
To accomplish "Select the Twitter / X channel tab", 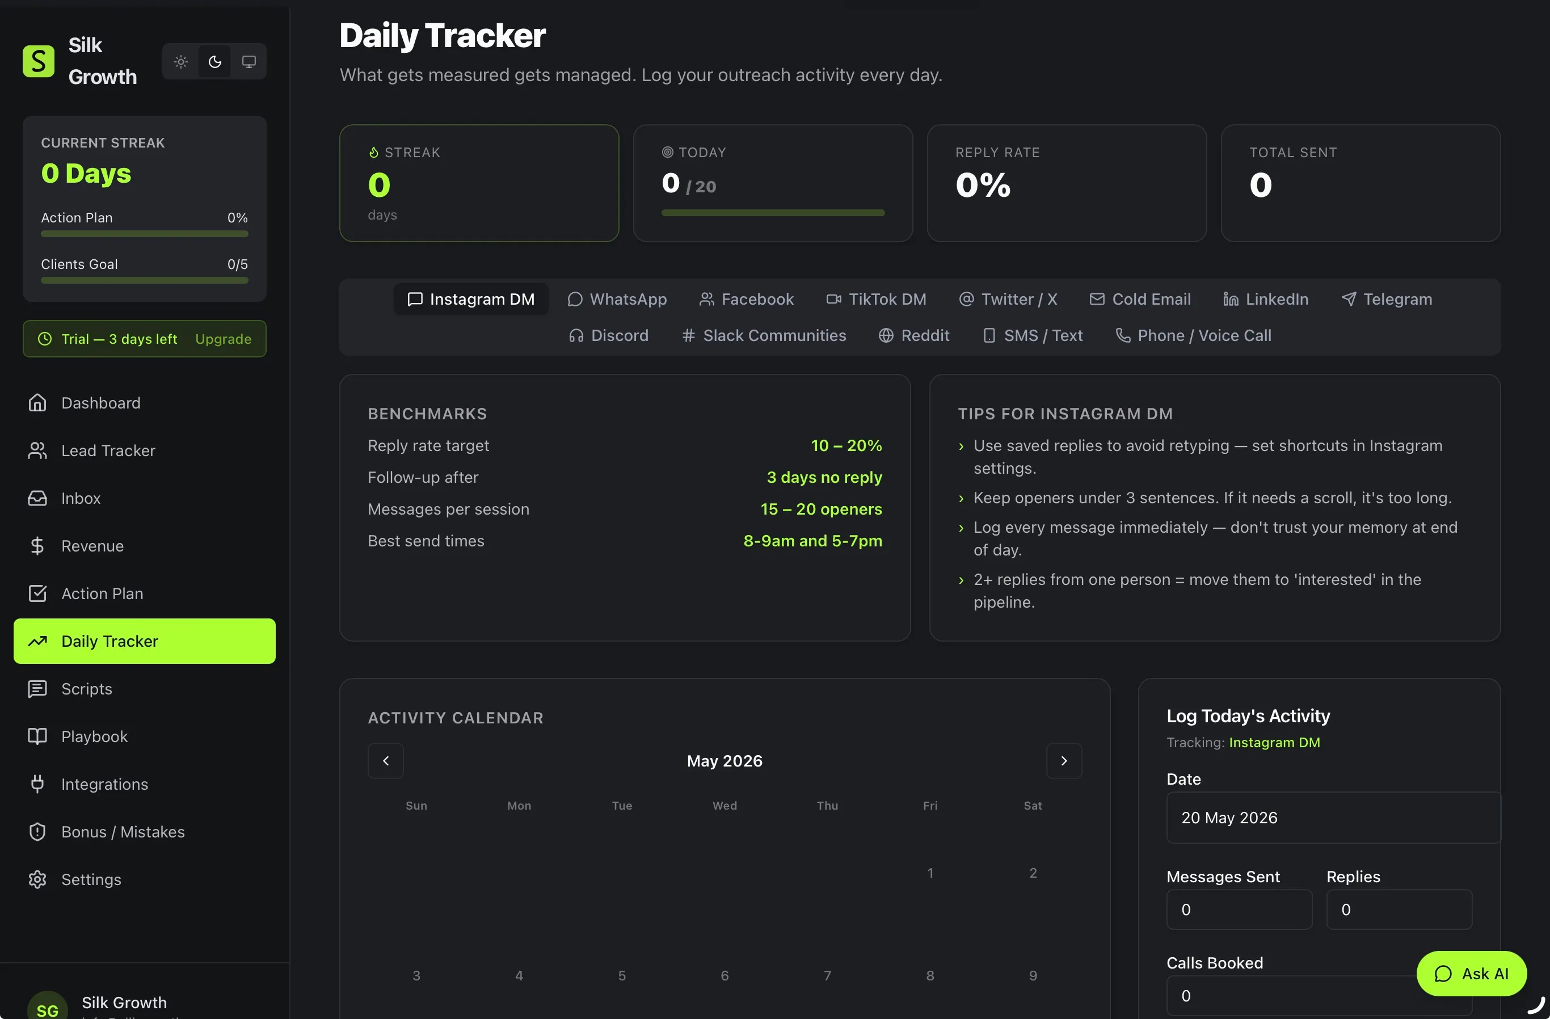I will [1008, 299].
